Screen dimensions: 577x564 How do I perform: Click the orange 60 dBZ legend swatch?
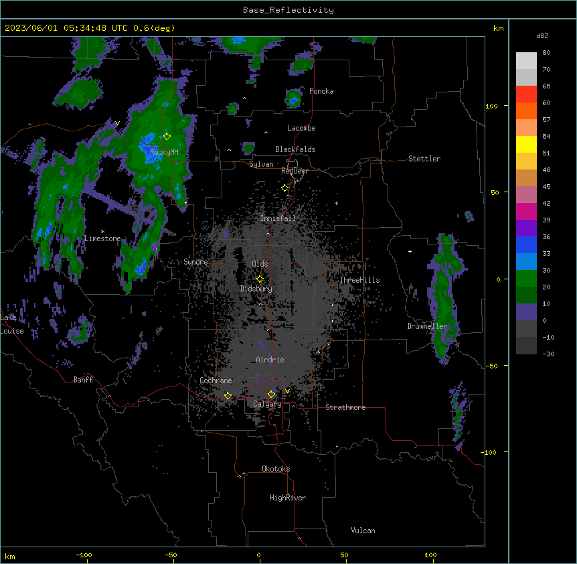526,111
